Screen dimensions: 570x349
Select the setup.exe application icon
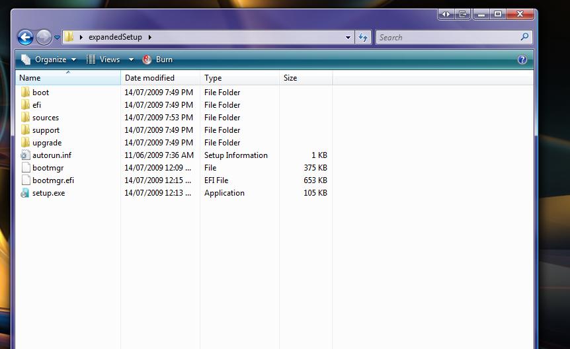(25, 193)
